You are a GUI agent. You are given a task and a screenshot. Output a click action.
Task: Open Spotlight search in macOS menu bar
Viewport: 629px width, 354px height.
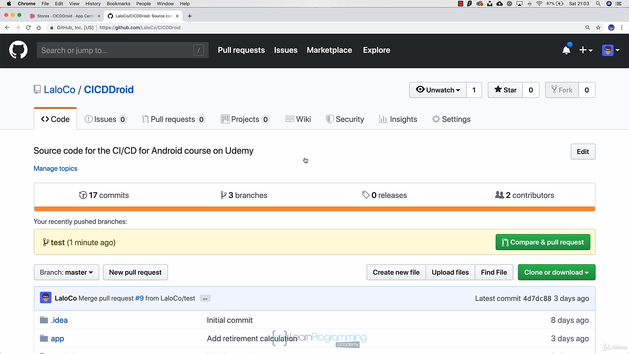click(598, 4)
